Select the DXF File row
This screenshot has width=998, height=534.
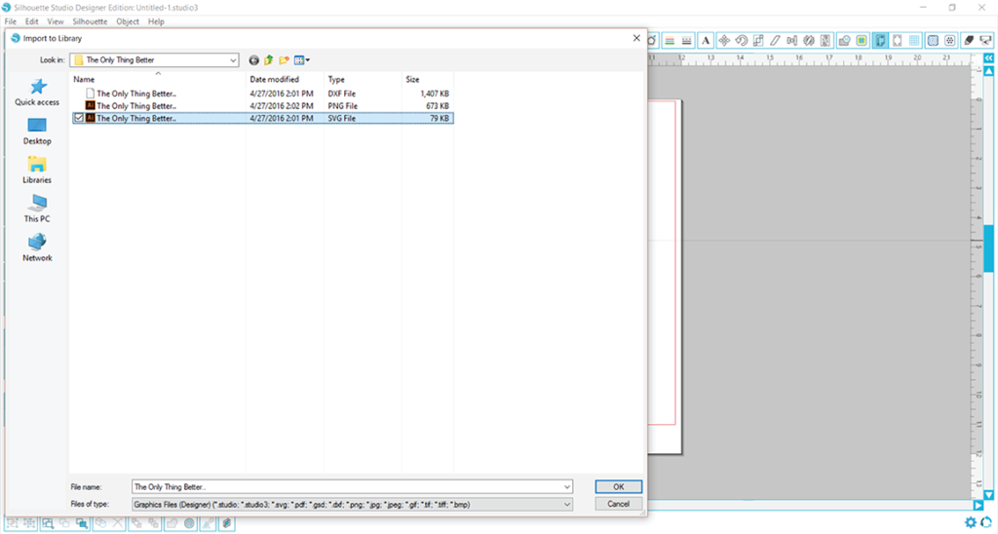262,94
